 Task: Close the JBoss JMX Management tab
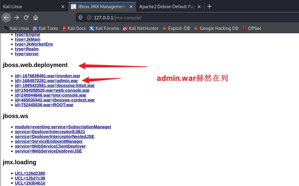[131, 7]
